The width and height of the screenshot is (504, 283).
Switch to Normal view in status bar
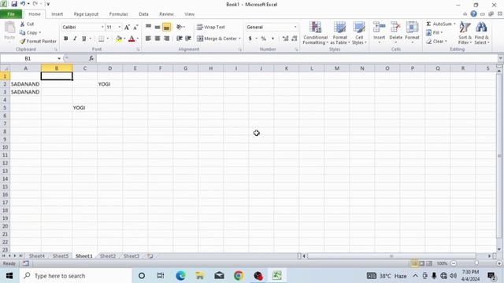[414, 263]
